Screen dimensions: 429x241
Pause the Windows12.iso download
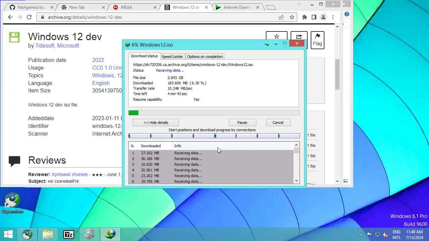coord(242,123)
